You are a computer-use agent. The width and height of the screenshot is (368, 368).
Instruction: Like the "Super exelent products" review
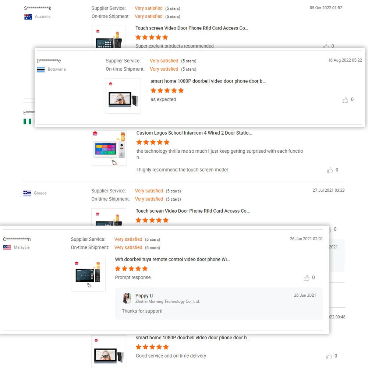point(326,46)
